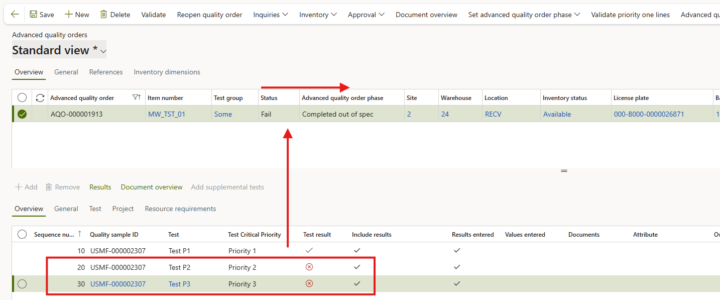
Task: Open the Resource requirements tab
Action: tap(180, 209)
